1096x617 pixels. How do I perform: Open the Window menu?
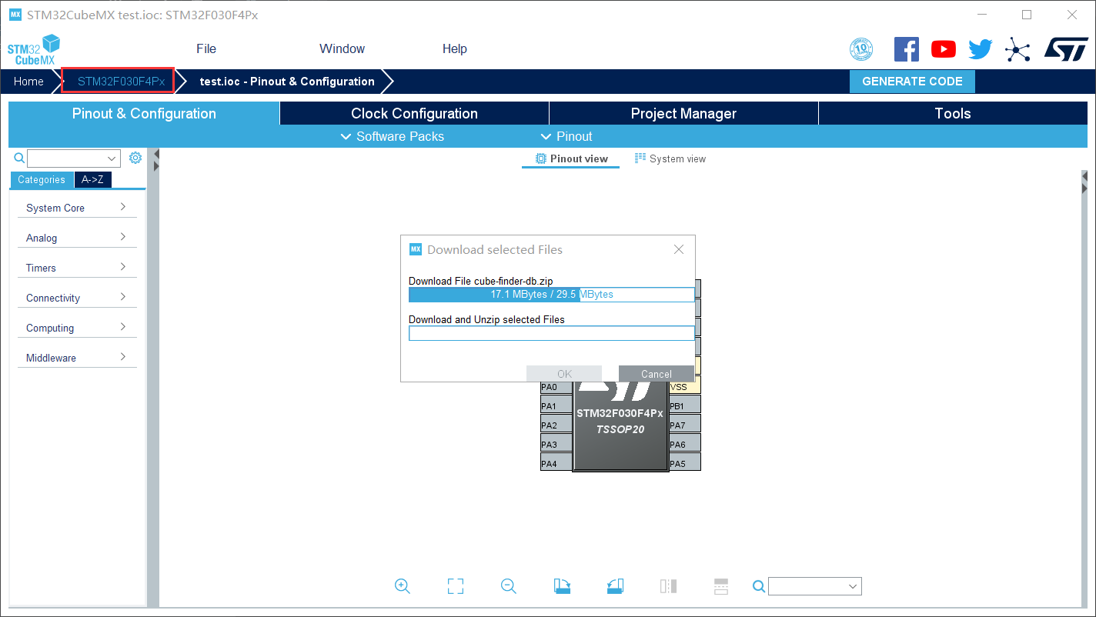click(342, 48)
